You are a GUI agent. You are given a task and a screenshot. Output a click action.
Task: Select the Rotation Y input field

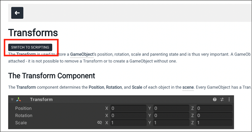(171, 115)
